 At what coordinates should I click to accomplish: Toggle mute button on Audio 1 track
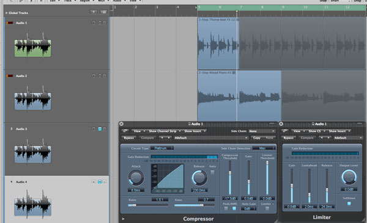tap(100, 23)
